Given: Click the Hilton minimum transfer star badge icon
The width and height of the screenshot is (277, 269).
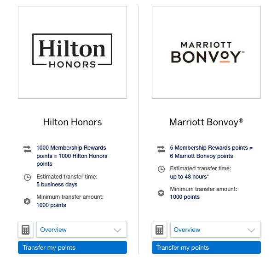Looking at the screenshot, I should point(27,201).
